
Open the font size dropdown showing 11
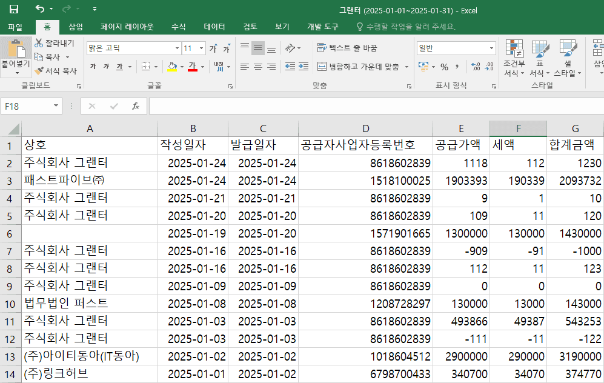201,48
